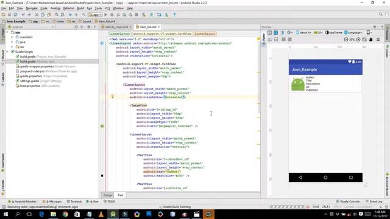Run app with the green play icon
This screenshot has height=219, width=390.
click(x=106, y=15)
